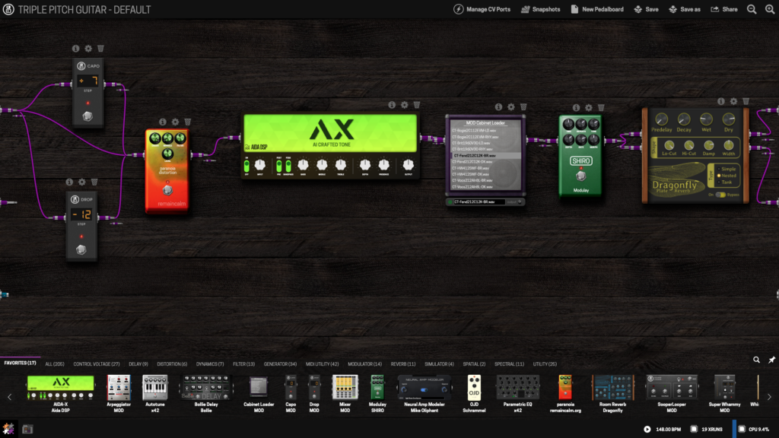The width and height of the screenshot is (779, 438).
Task: Search plugins with magnifier in plugin bar
Action: [x=756, y=360]
